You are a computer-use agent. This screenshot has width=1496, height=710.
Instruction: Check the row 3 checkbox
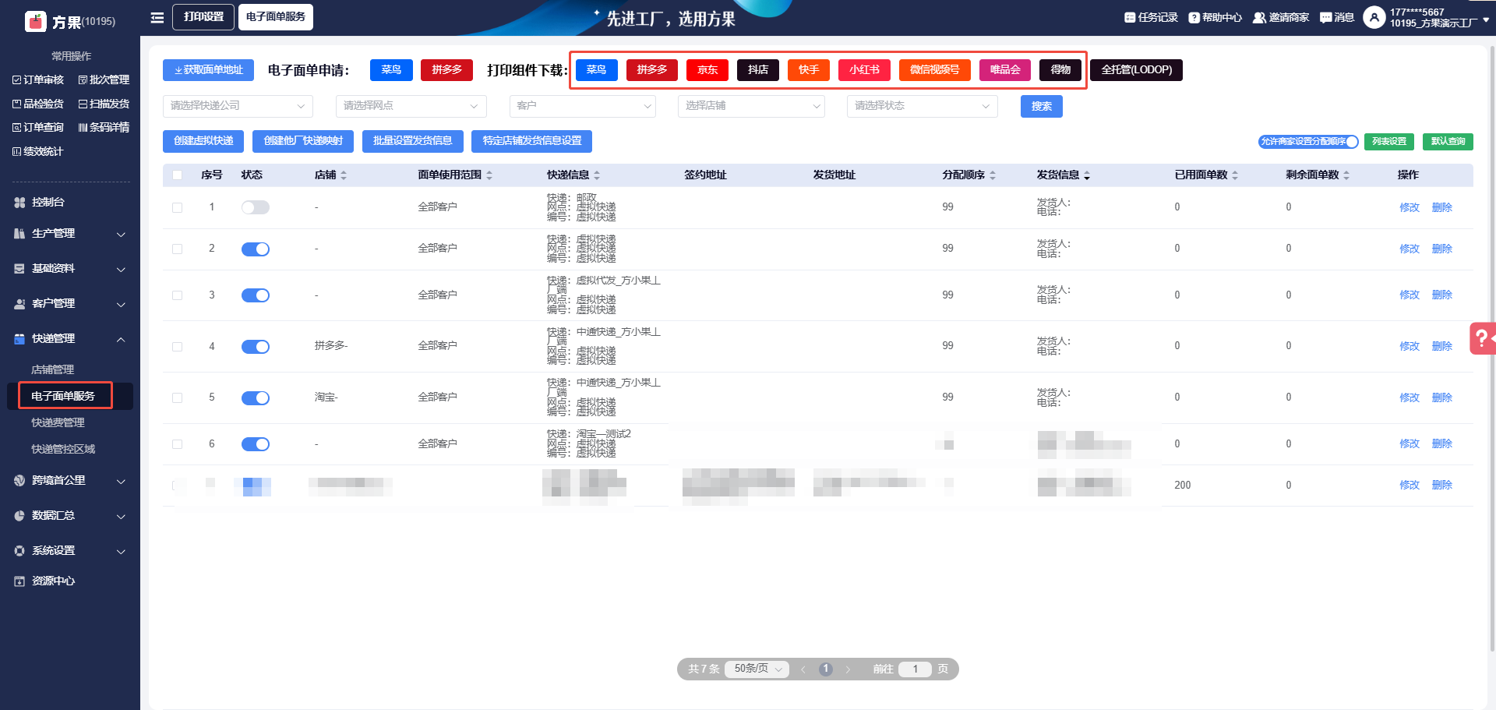point(177,295)
